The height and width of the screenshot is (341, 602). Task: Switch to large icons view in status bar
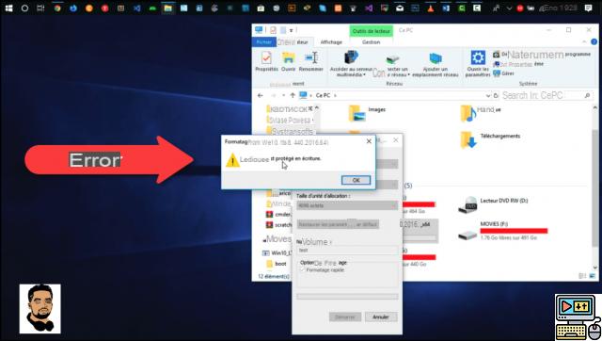click(x=593, y=276)
